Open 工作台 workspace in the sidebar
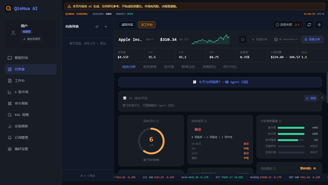 pos(30,80)
